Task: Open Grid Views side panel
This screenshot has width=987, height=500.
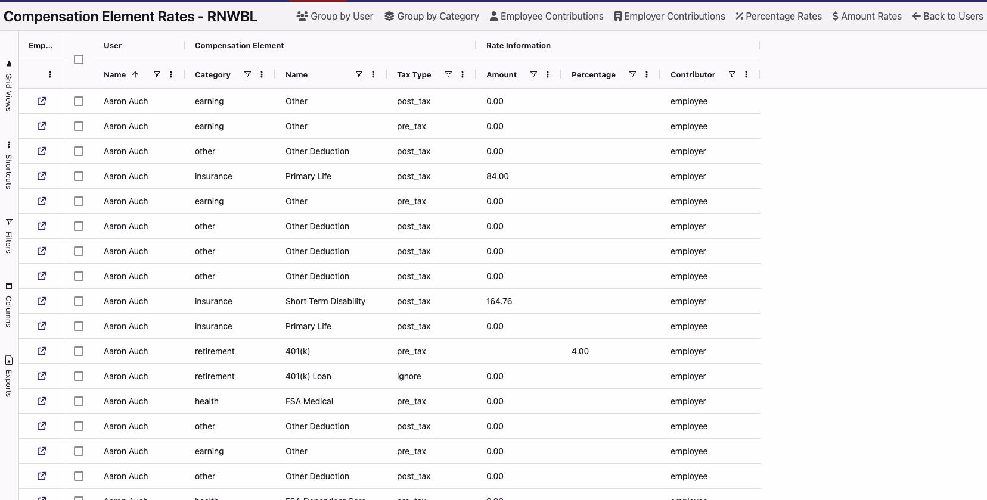Action: pyautogui.click(x=9, y=86)
